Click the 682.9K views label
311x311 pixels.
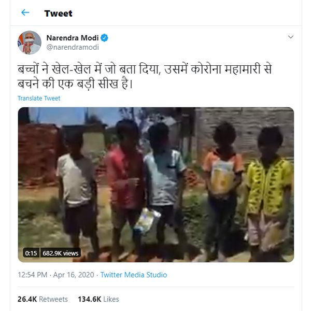click(60, 253)
